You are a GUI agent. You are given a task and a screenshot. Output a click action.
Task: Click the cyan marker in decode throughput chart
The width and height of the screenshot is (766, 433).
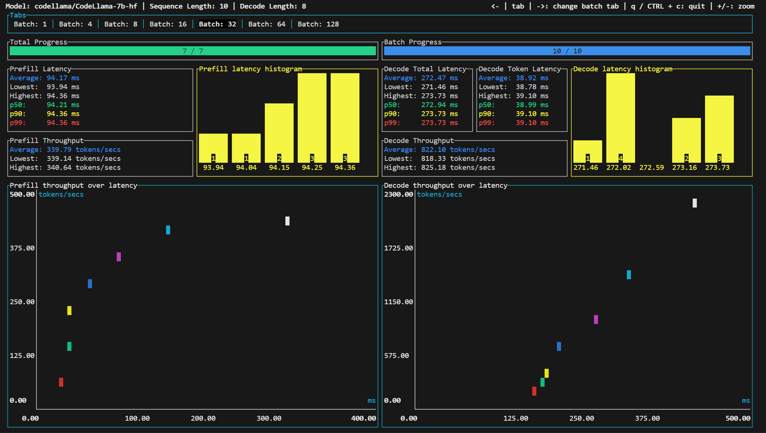click(629, 275)
